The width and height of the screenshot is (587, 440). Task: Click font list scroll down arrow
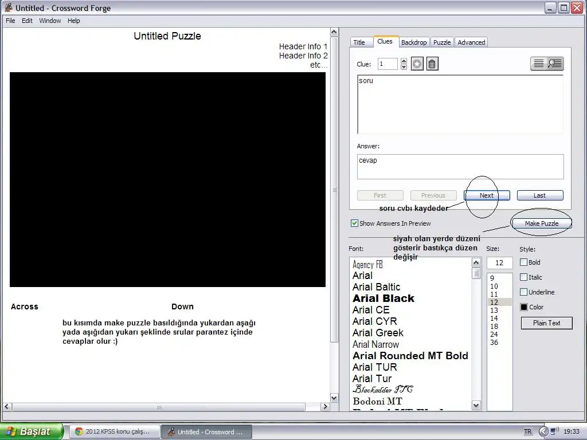click(x=476, y=405)
